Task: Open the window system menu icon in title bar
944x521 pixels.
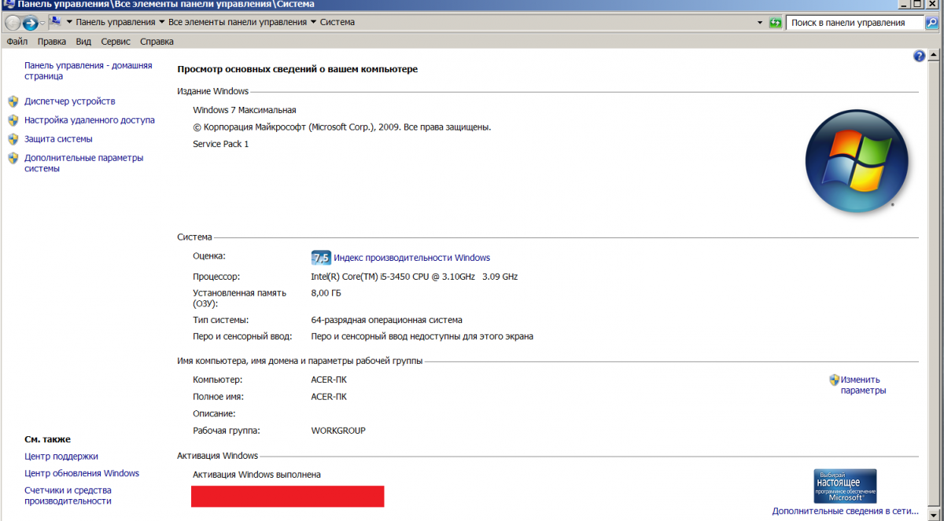Action: point(8,5)
